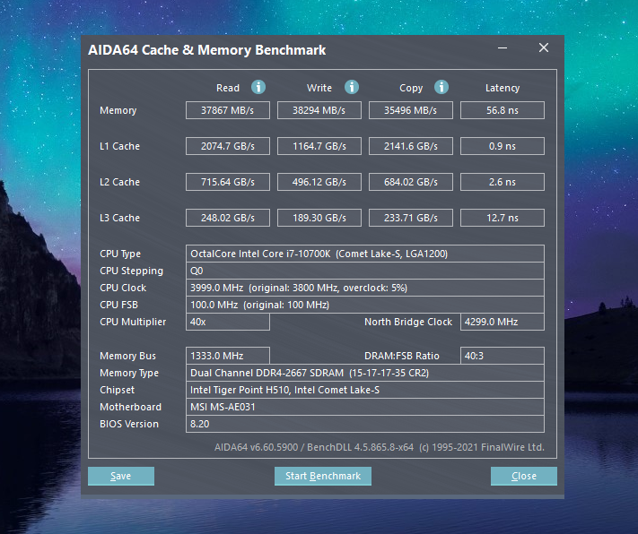
Task: Start the benchmark
Action: [323, 476]
